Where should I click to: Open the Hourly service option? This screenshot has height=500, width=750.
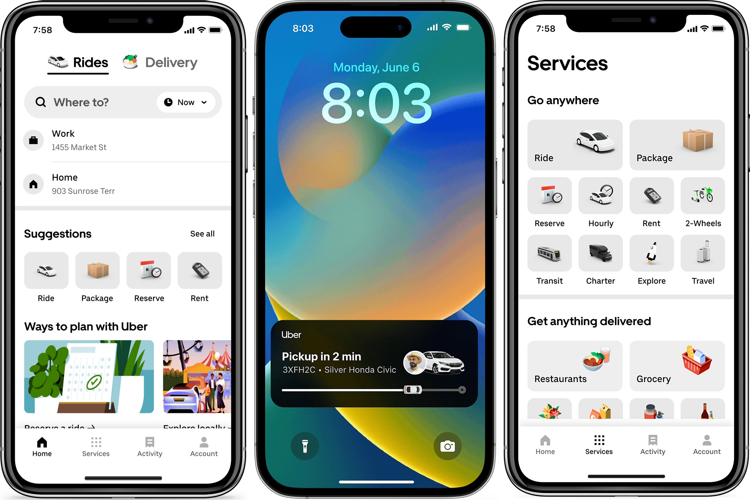click(600, 204)
